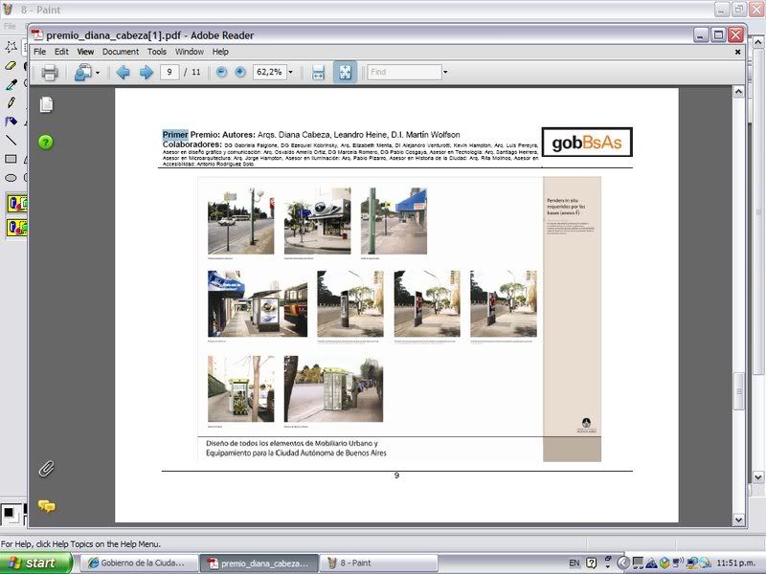Image resolution: width=766 pixels, height=574 pixels.
Task: Open the Pages panel in sidebar
Action: pos(46,104)
